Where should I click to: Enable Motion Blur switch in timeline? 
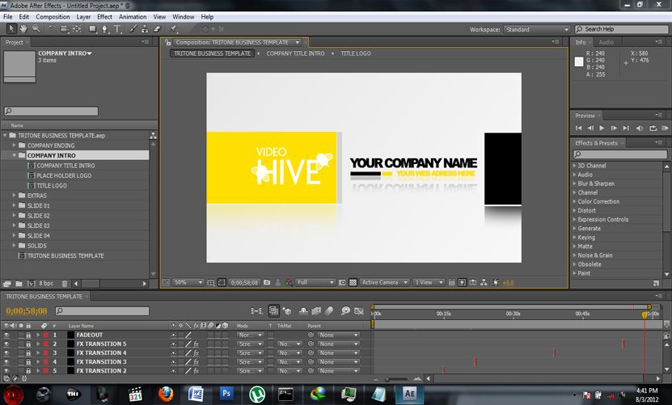[x=329, y=310]
